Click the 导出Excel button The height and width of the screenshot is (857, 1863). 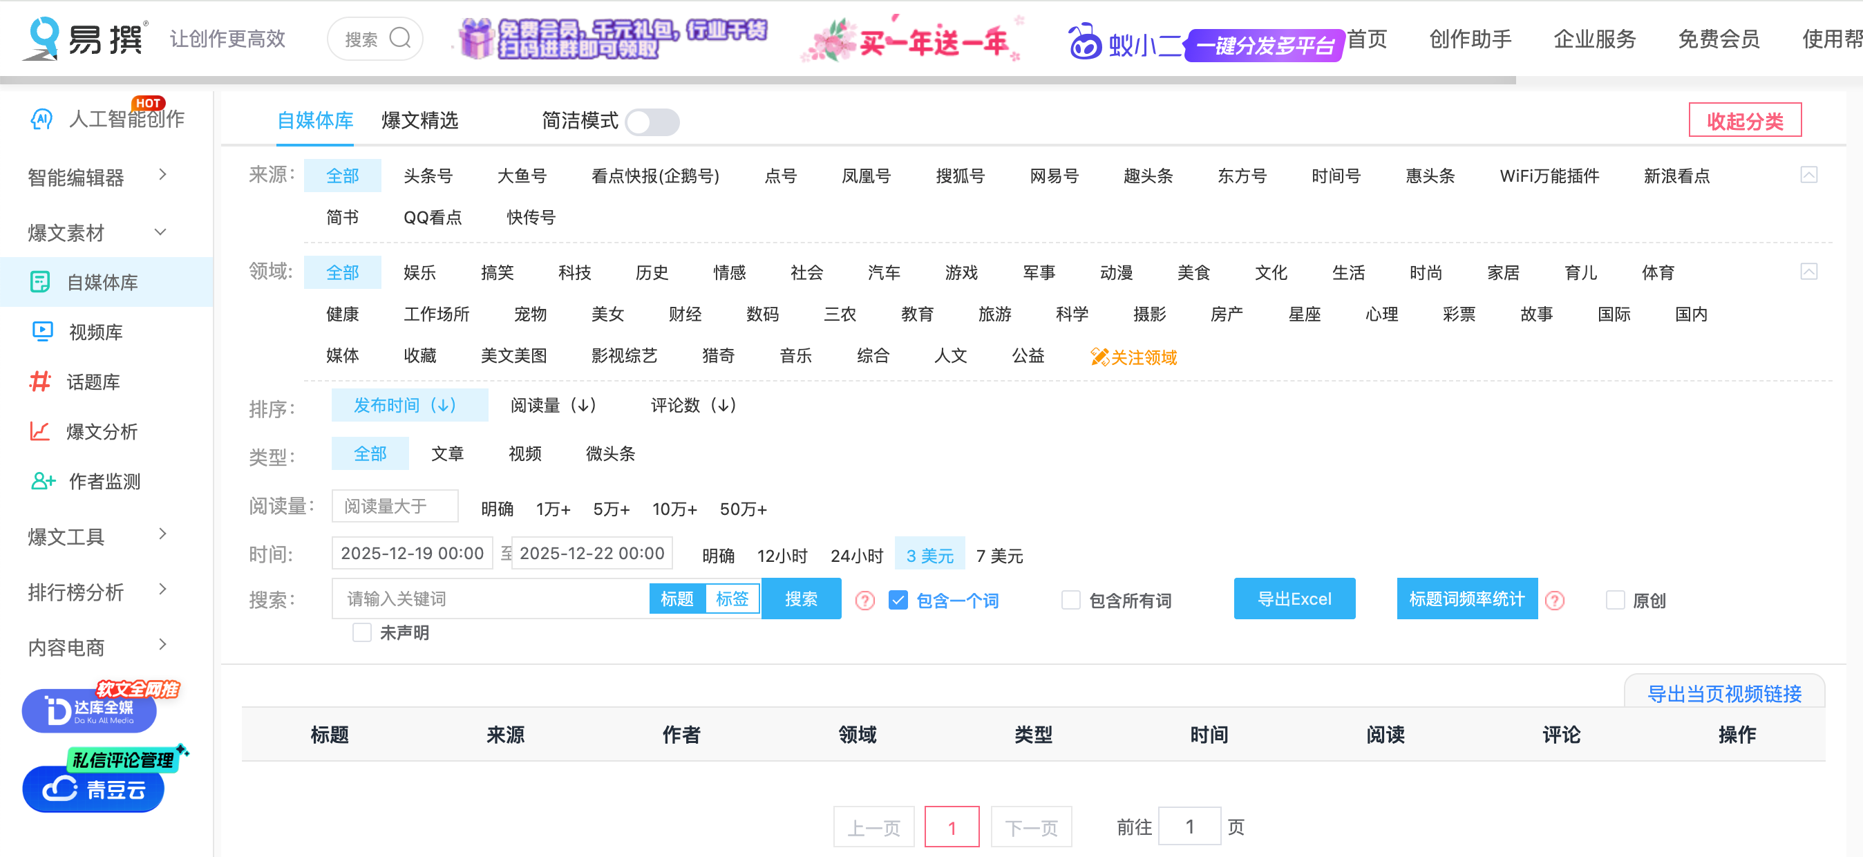coord(1294,598)
